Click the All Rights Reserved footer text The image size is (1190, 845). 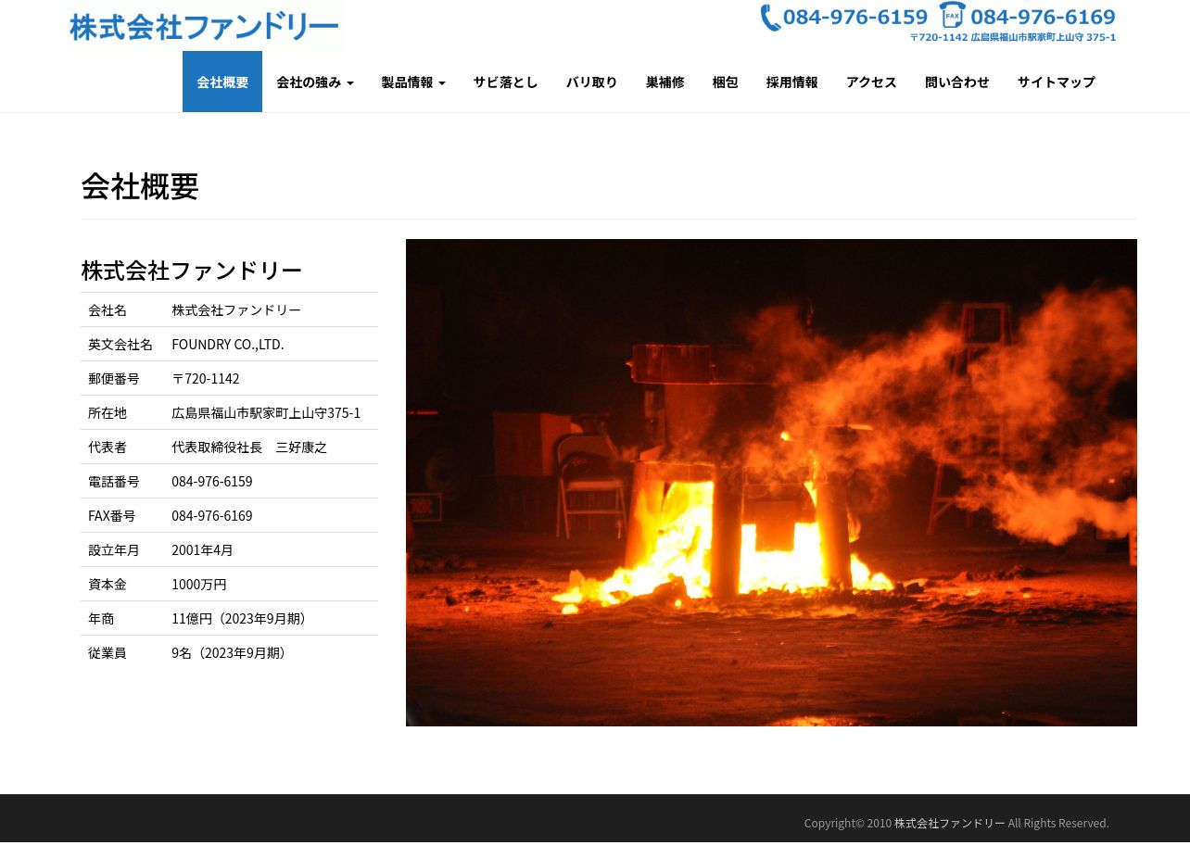pyautogui.click(x=1058, y=823)
